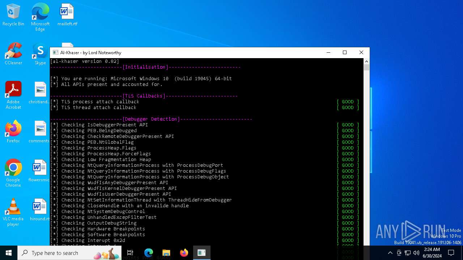Screen dimensions: 463x260
Task: Click 'Checking WudfIsKernelDebuggerPresent API' line
Action: tap(114, 188)
